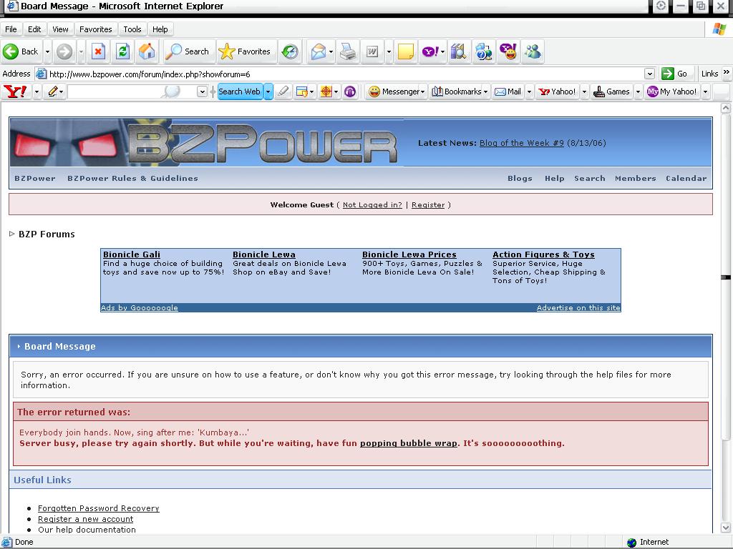Open the Favorites menu
The width and height of the screenshot is (733, 549).
click(x=96, y=29)
